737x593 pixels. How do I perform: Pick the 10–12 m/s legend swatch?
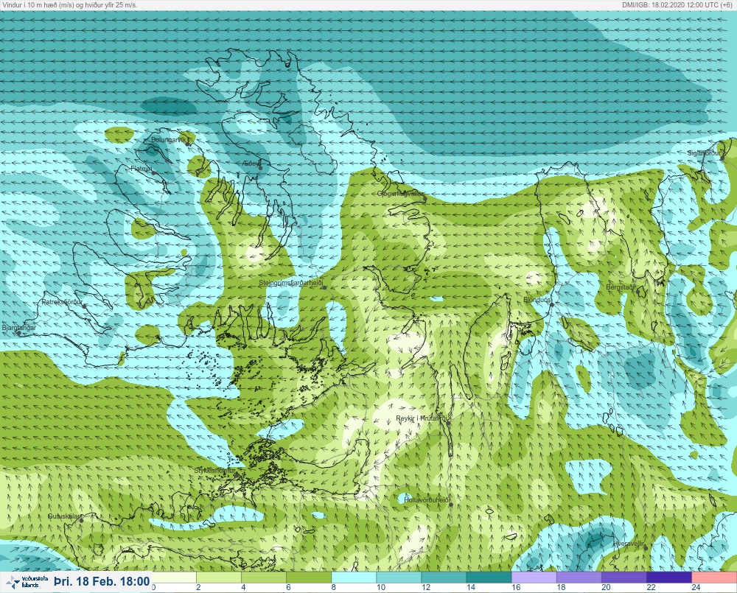[x=399, y=577]
